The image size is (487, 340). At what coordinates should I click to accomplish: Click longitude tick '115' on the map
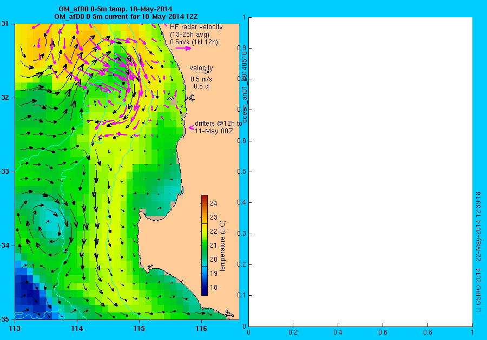pos(139,329)
